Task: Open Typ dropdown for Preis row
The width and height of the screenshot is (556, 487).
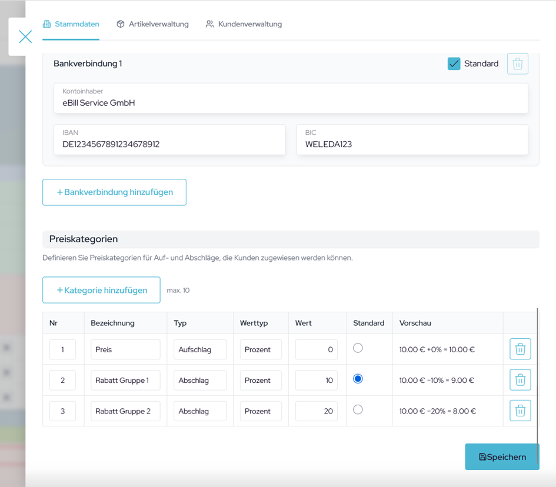Action: click(x=200, y=349)
